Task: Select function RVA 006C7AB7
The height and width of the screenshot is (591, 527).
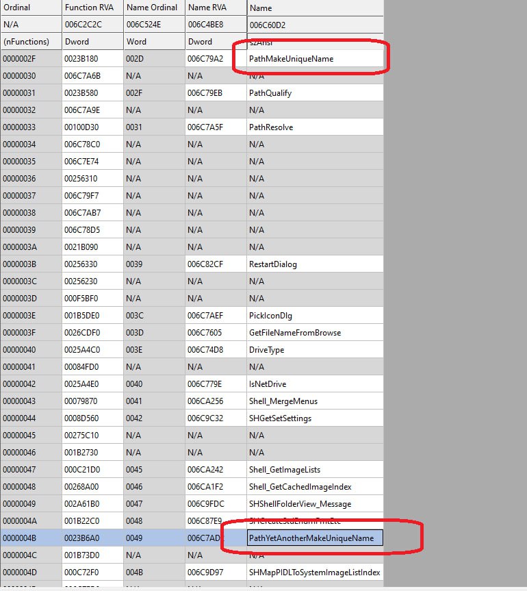Action: pos(92,212)
